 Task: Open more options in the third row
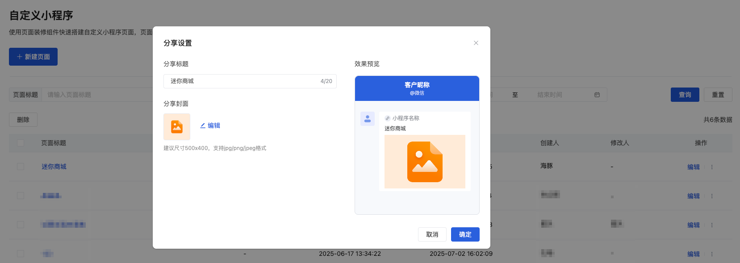[x=712, y=225]
